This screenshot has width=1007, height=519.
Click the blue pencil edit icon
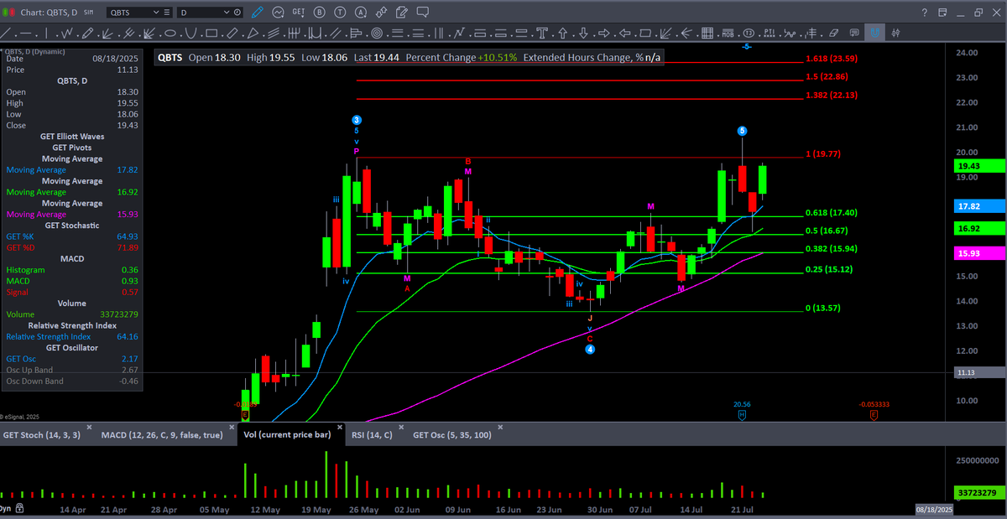pos(257,13)
